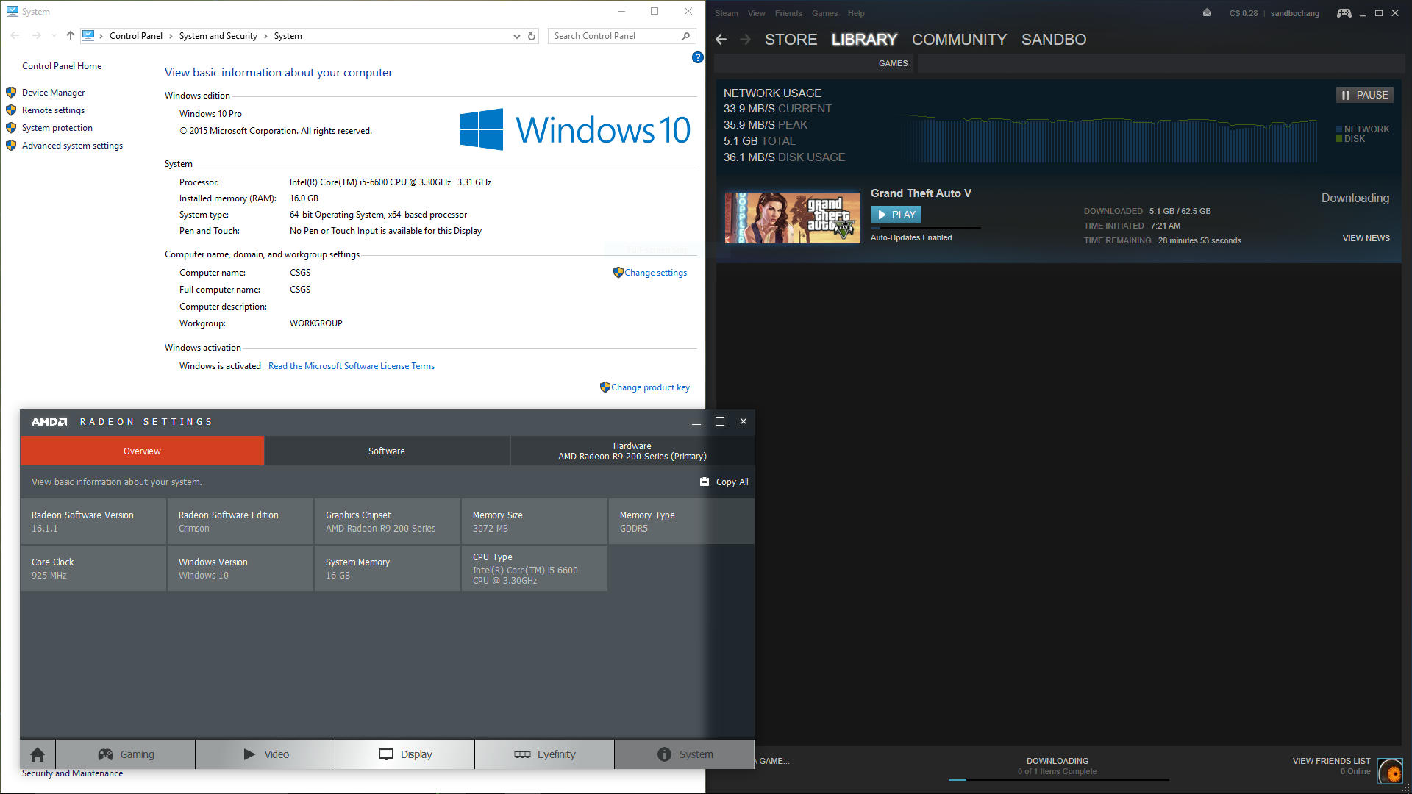
Task: Open the Help menu in Steam
Action: (x=856, y=13)
